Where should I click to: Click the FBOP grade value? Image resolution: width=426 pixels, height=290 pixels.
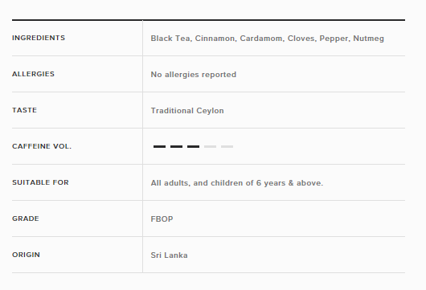[x=162, y=219]
